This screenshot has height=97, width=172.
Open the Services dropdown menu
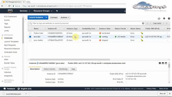[25, 11]
